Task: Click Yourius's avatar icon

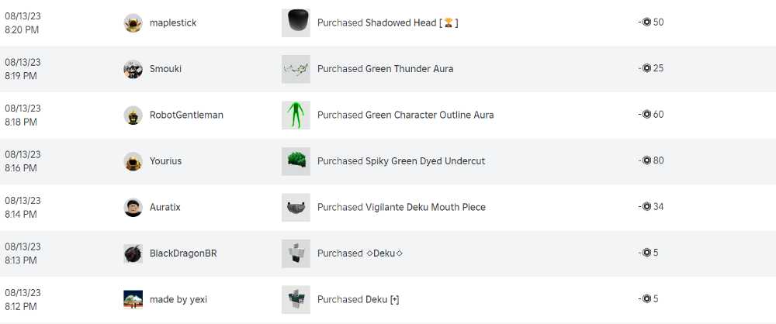Action: point(133,161)
